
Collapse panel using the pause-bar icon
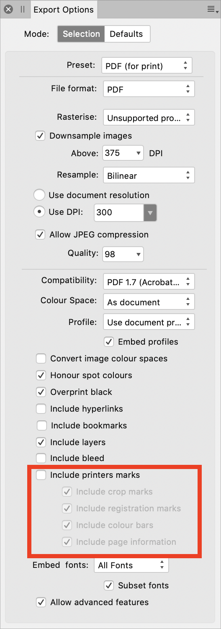23,9
